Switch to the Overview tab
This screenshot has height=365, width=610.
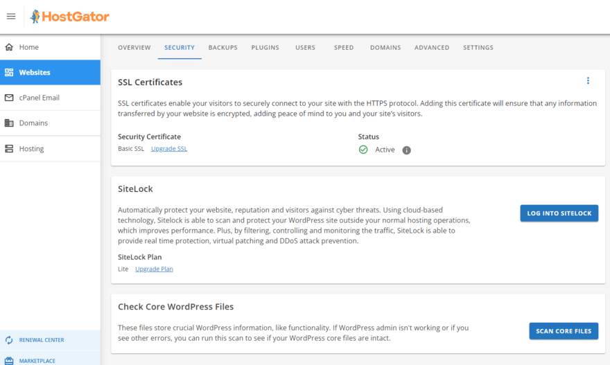(x=134, y=47)
